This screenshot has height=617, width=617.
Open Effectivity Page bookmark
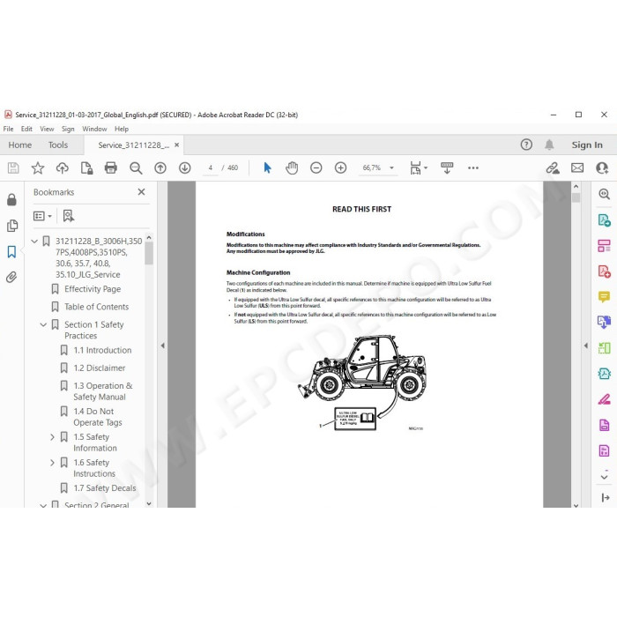pyautogui.click(x=93, y=289)
